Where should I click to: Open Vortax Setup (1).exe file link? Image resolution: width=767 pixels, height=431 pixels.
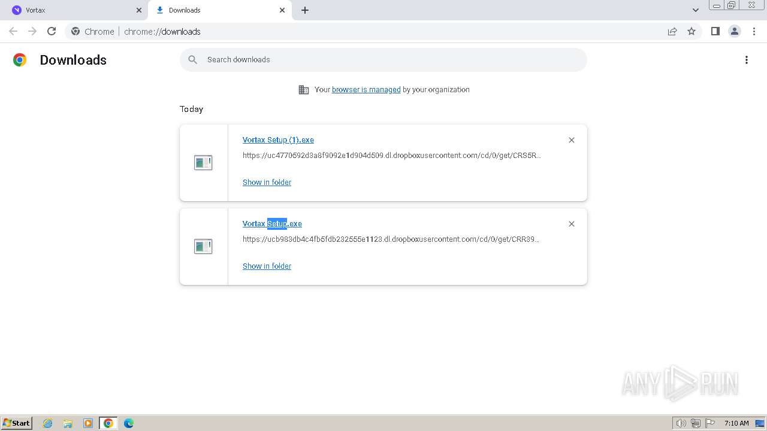tap(278, 140)
